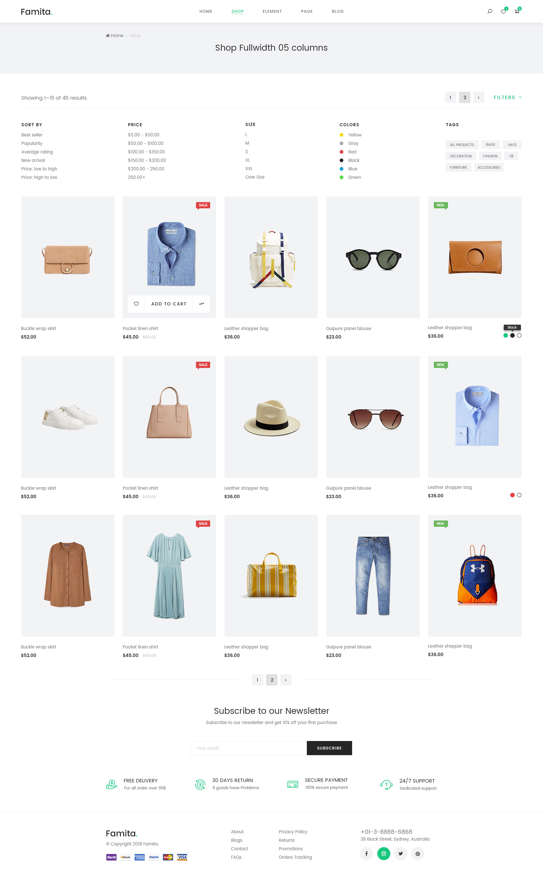Click compare arrows icon on linen shirt

pyautogui.click(x=201, y=304)
